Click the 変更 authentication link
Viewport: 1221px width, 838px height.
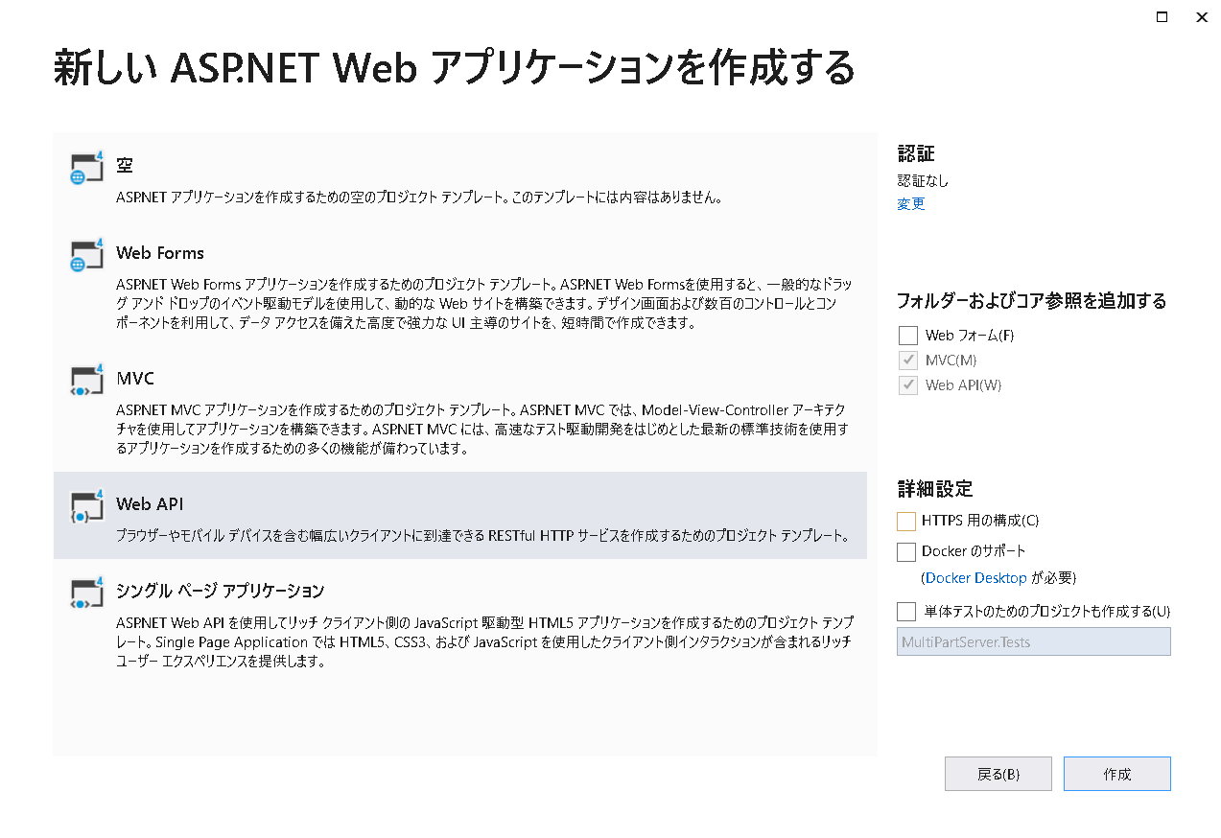(x=911, y=204)
